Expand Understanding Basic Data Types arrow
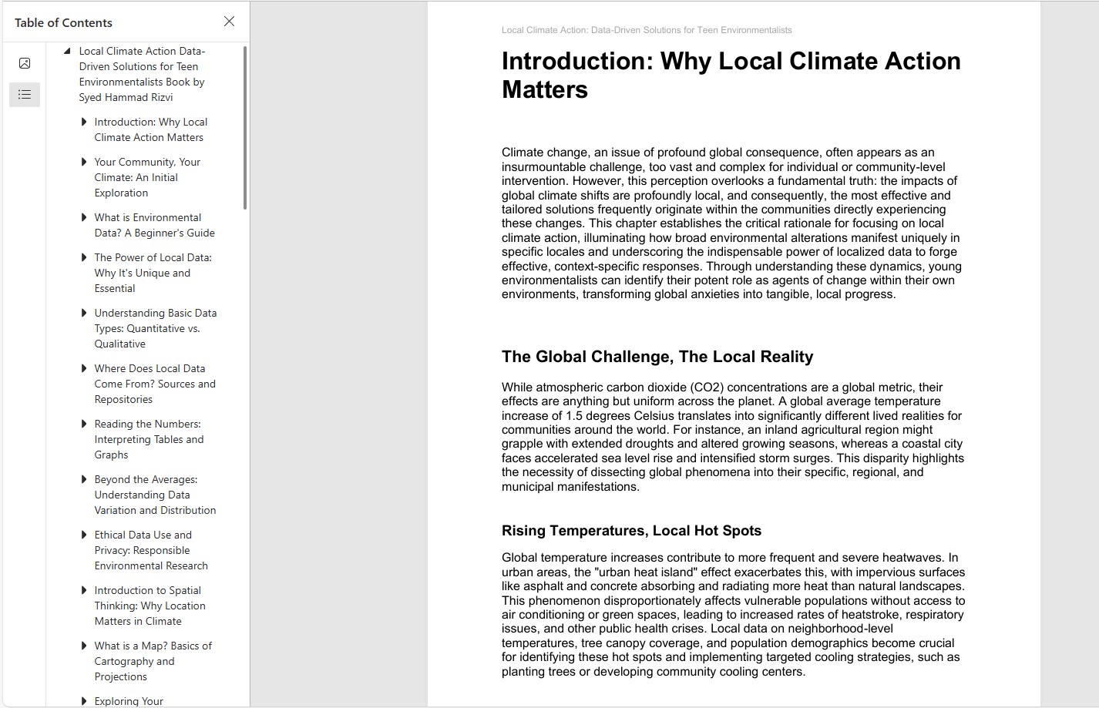Screen dimensions: 1099x708 click(x=83, y=313)
